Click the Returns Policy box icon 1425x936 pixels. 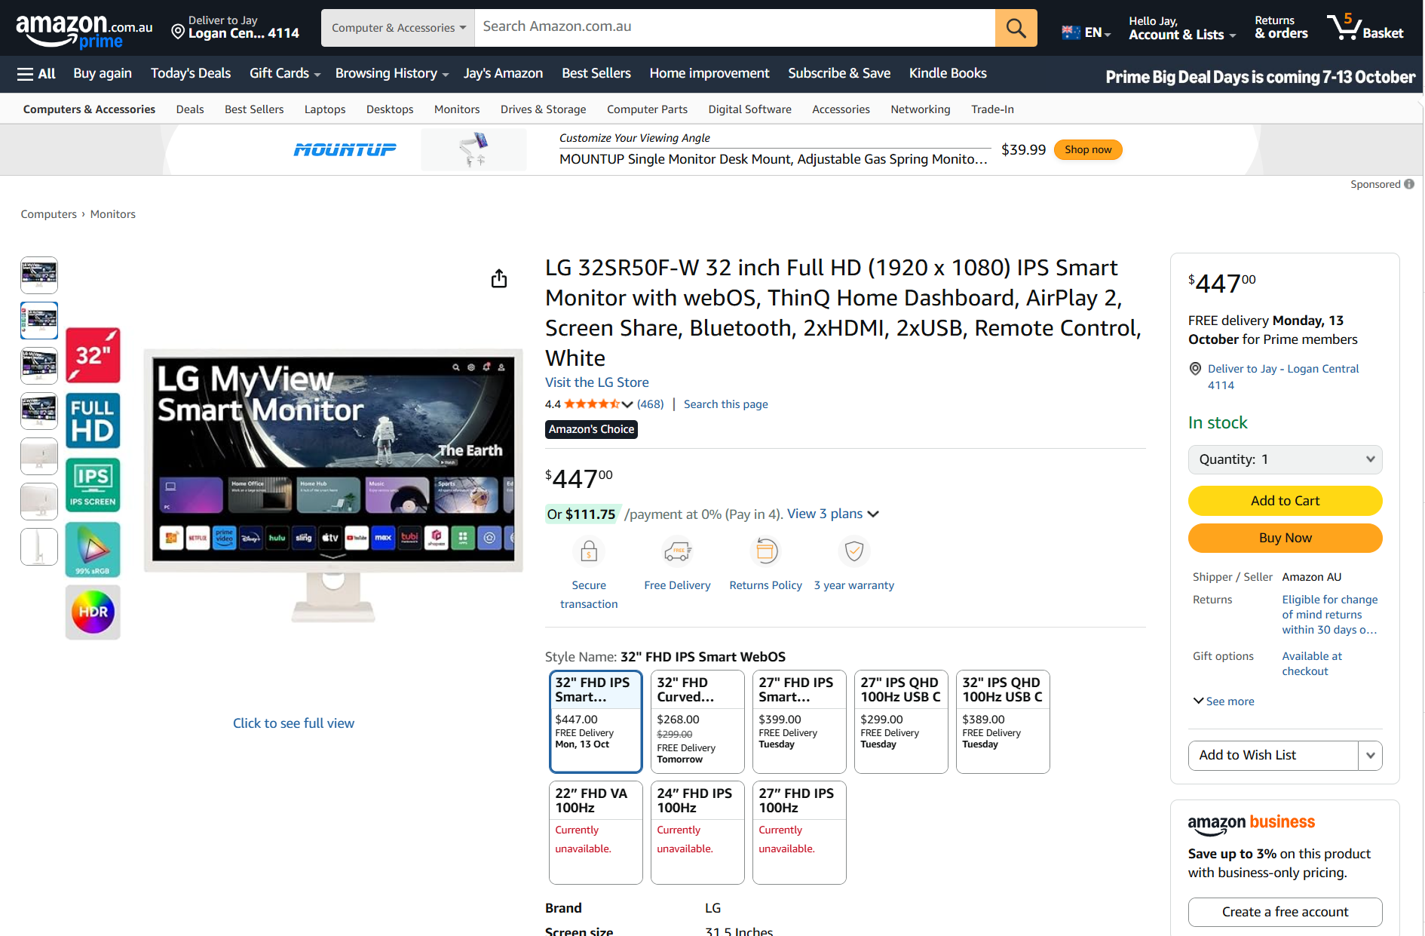point(765,551)
